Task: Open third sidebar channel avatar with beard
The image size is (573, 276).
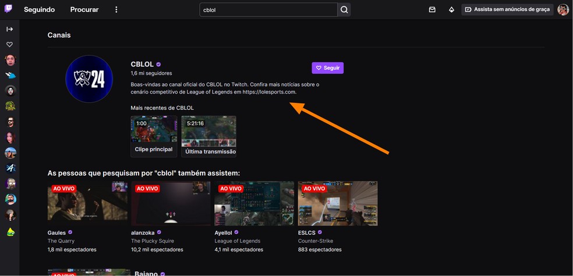Action: coord(10,91)
